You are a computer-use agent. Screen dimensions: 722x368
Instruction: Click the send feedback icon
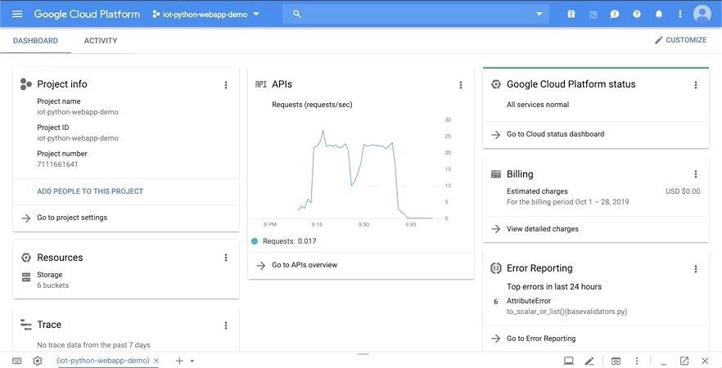(x=614, y=14)
